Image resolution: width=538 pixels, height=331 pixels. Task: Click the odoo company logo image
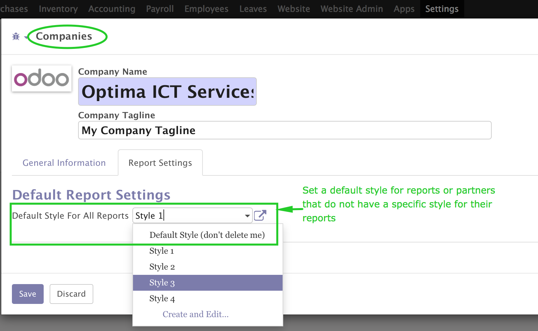42,78
